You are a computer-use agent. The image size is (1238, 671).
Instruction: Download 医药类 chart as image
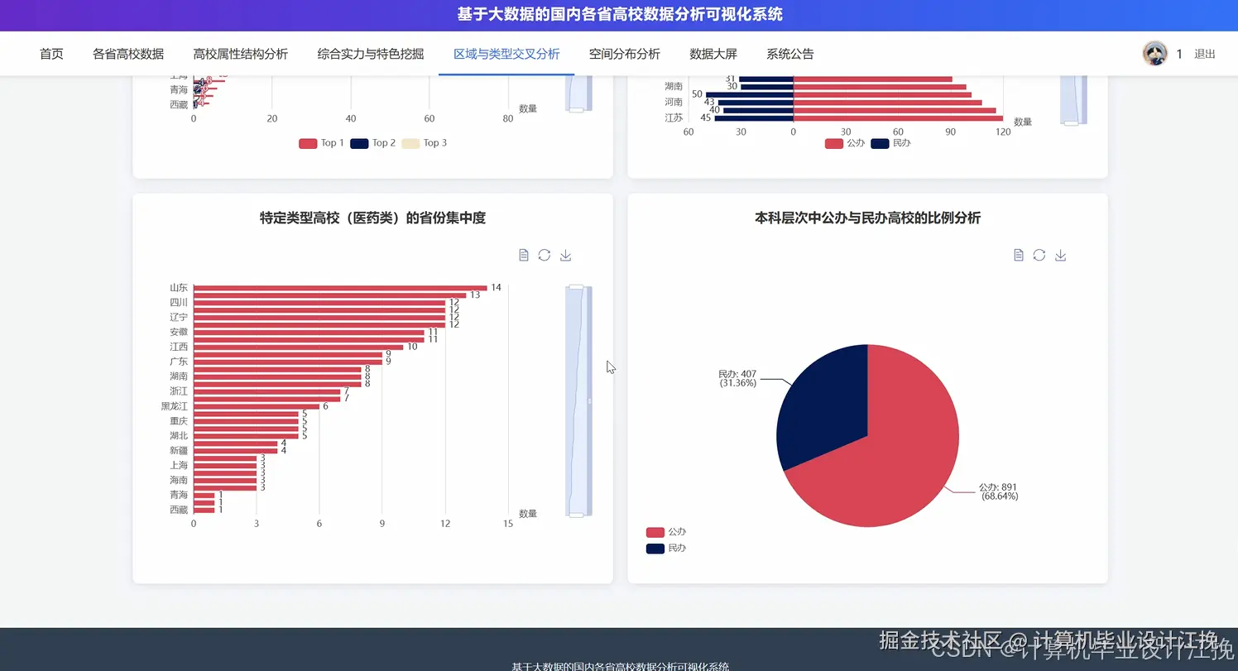click(x=566, y=255)
